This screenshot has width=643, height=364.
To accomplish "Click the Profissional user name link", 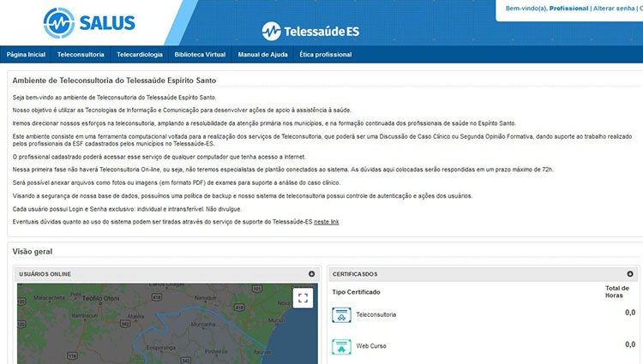I will point(568,9).
